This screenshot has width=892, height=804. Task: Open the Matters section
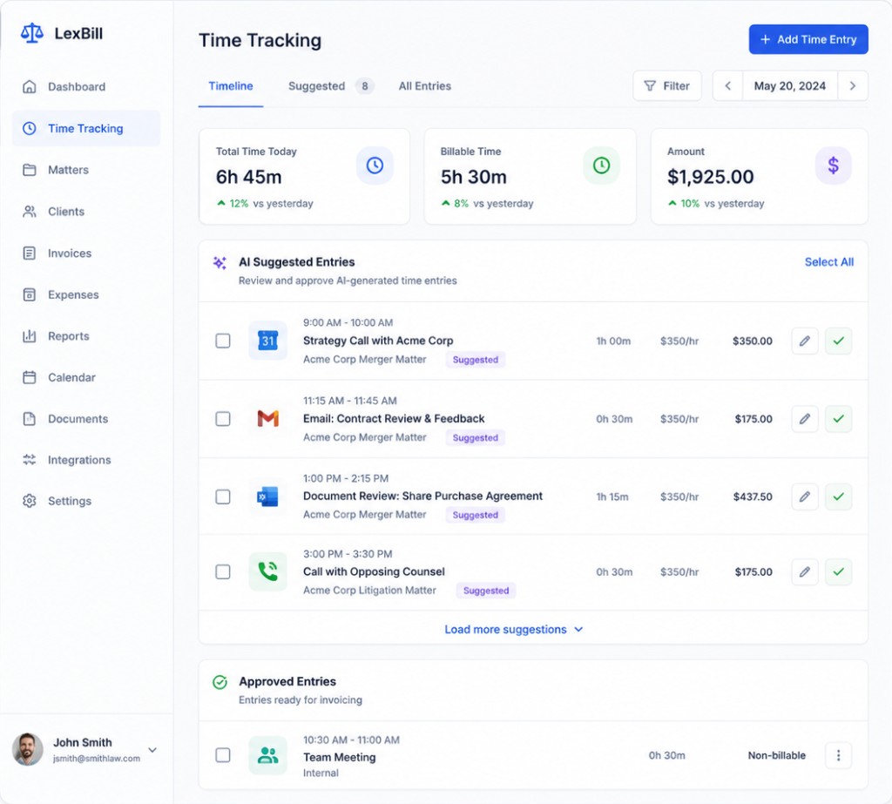[x=86, y=170]
